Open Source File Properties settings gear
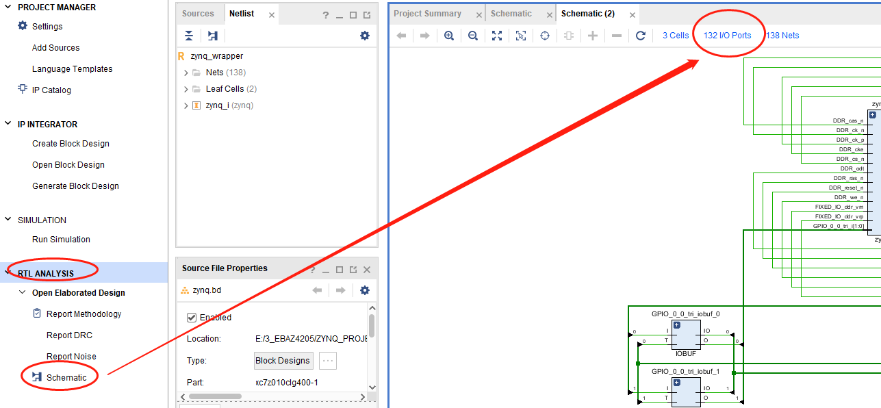The width and height of the screenshot is (881, 408). (364, 290)
